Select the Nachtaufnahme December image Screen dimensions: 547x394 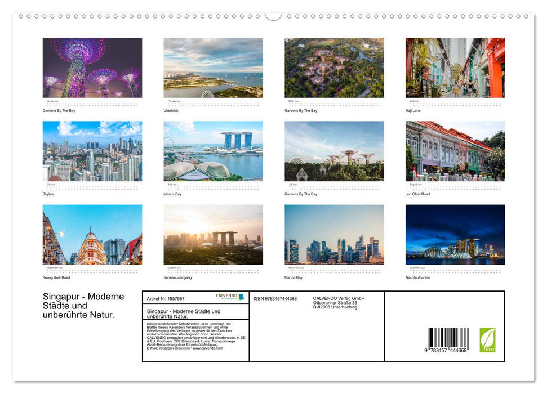tap(455, 234)
